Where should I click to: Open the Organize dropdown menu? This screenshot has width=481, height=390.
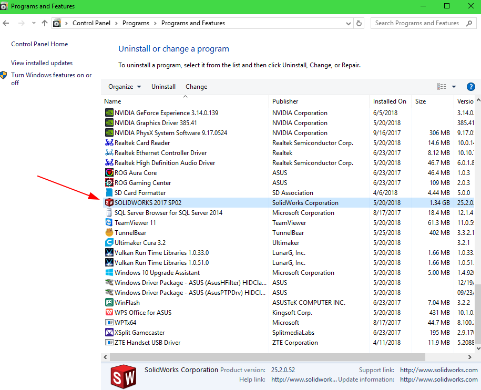pos(125,87)
